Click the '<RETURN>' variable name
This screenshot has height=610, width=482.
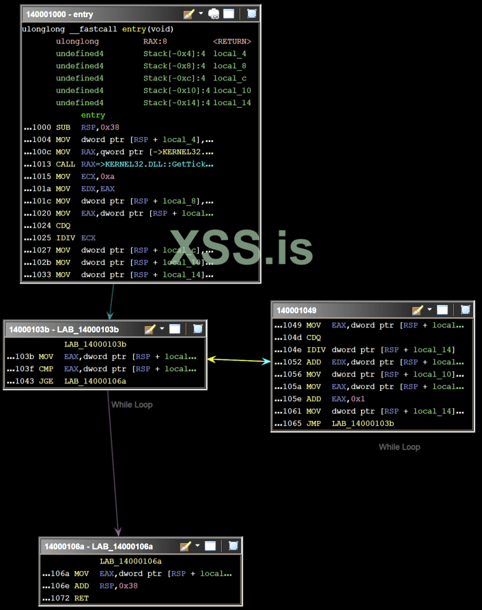(232, 41)
